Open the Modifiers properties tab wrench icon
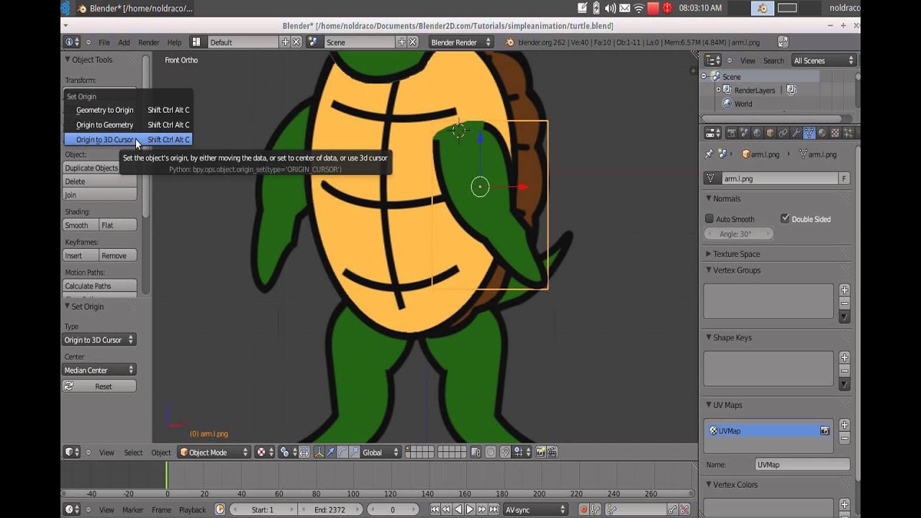The width and height of the screenshot is (921, 518). [796, 133]
